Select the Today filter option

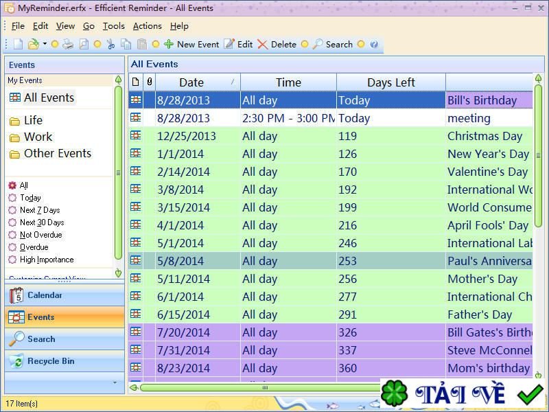pyautogui.click(x=25, y=198)
